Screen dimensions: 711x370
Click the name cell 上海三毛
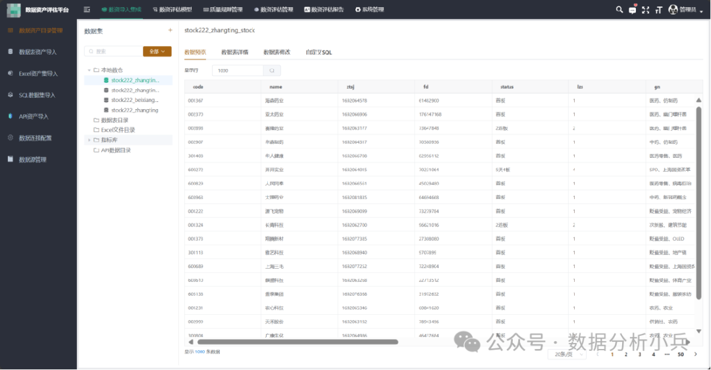(275, 266)
